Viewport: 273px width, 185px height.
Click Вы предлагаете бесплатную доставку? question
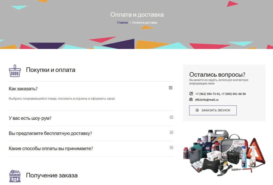[50, 133]
